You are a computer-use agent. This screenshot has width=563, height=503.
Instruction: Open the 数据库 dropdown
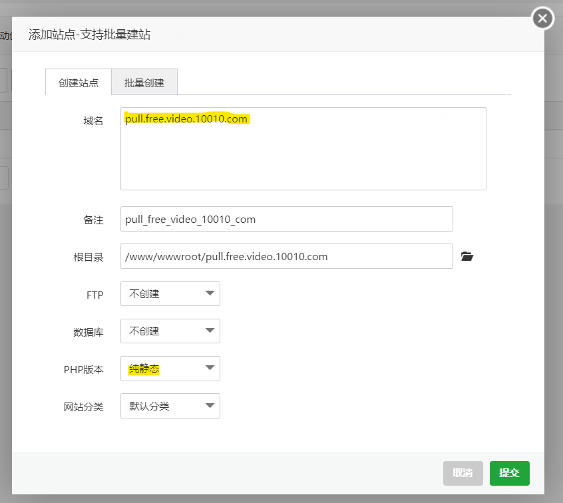point(170,331)
